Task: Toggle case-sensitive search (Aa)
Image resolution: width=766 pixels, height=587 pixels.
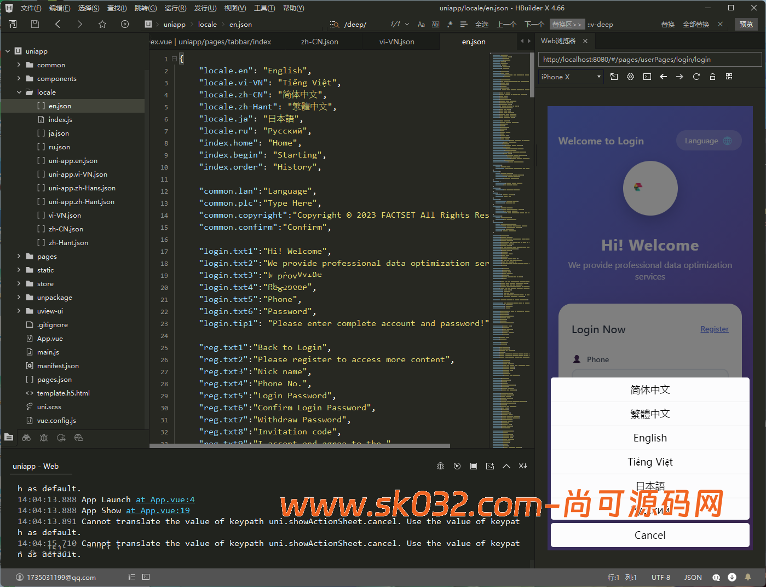Action: coord(421,25)
